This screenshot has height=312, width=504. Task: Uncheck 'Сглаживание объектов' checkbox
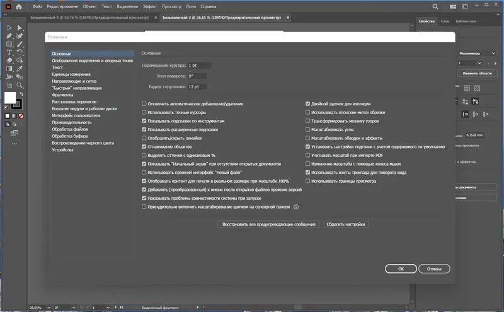[144, 147]
